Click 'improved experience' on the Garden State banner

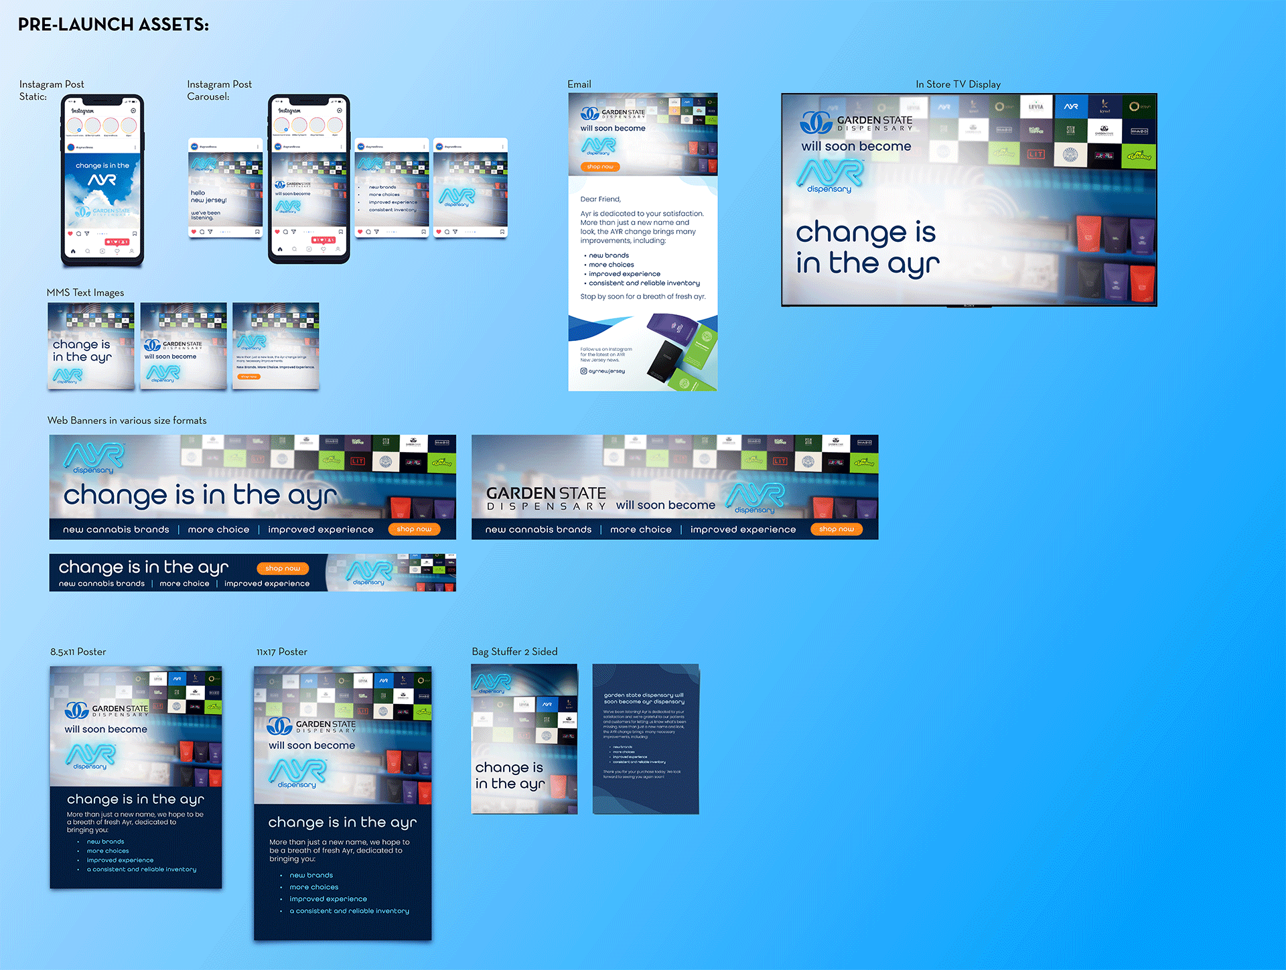[743, 529]
